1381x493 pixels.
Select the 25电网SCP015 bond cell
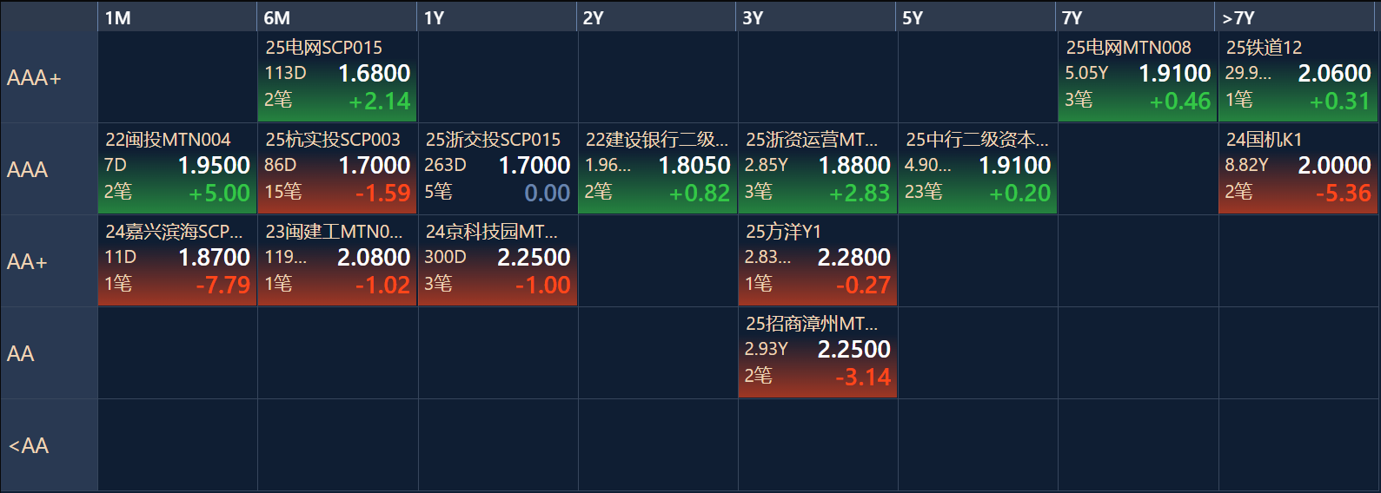(x=337, y=76)
